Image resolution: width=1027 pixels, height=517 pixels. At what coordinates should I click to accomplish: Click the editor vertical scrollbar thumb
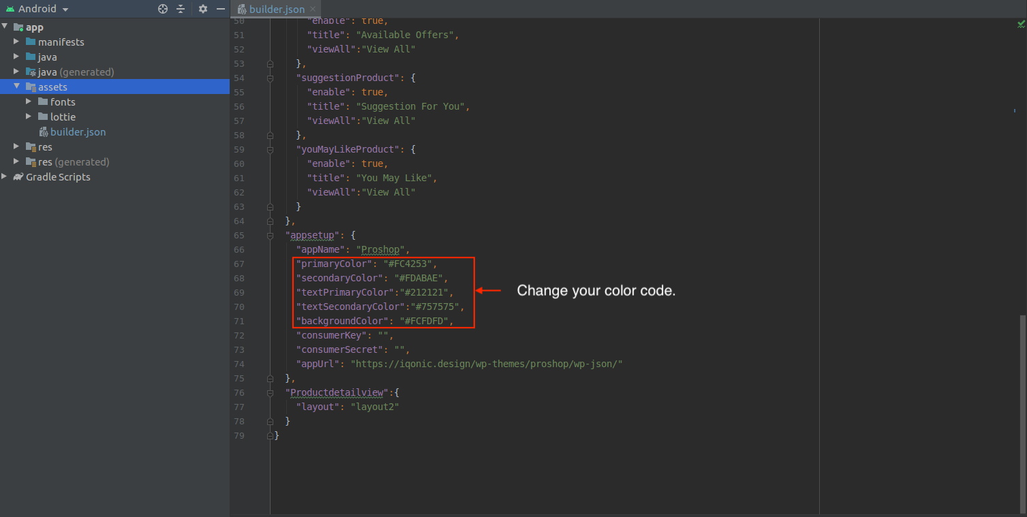coord(1022,415)
